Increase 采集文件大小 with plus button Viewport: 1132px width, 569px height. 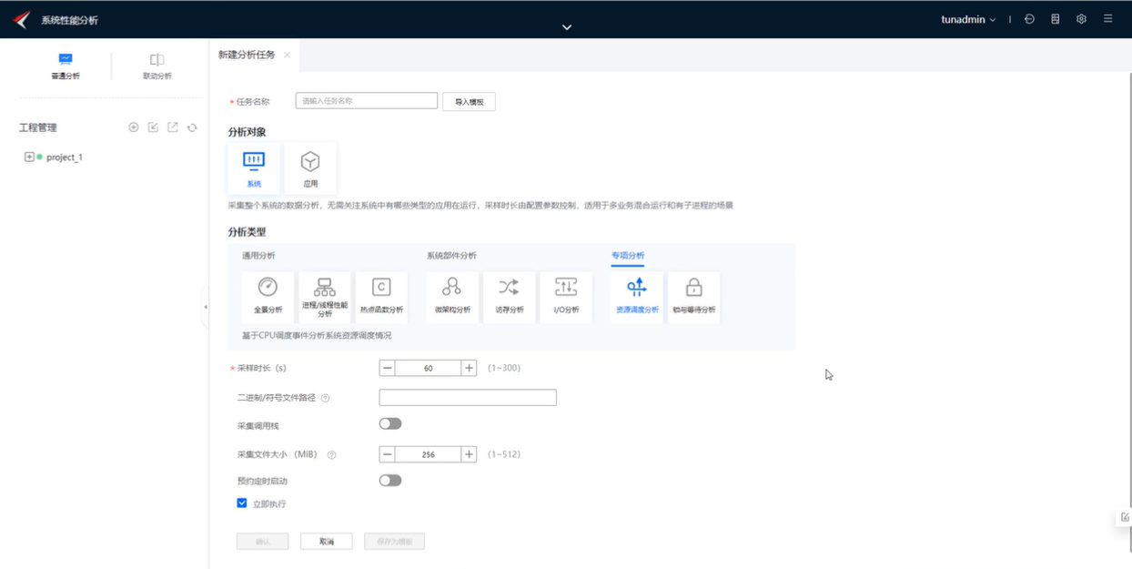[469, 454]
